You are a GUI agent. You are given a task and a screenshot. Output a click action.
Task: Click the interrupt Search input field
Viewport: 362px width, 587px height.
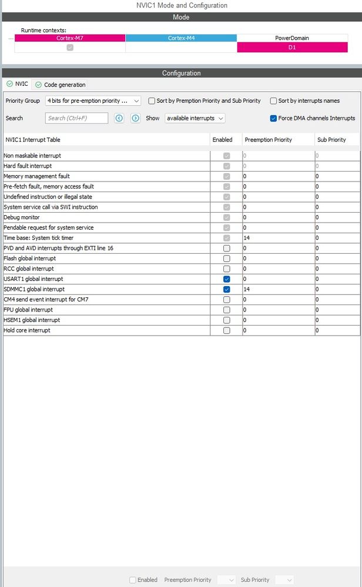tap(76, 118)
